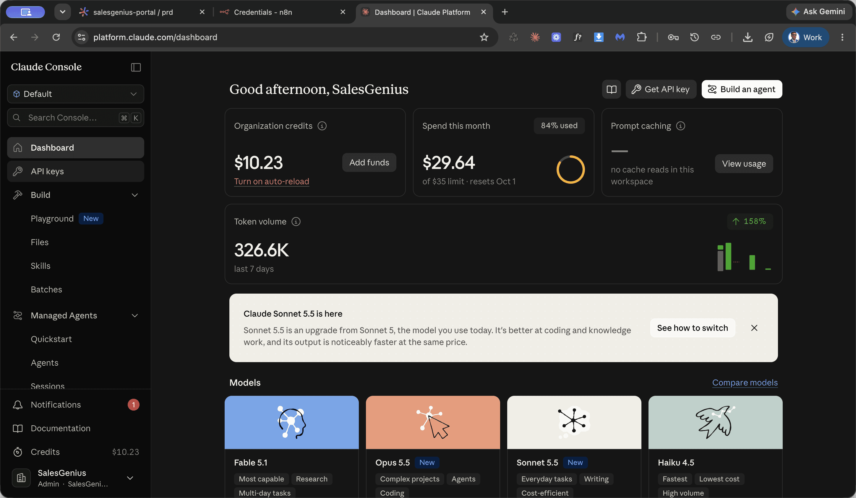Select the Opus 5.5 model card thumbnail
Viewport: 856px width, 498px height.
(433, 422)
